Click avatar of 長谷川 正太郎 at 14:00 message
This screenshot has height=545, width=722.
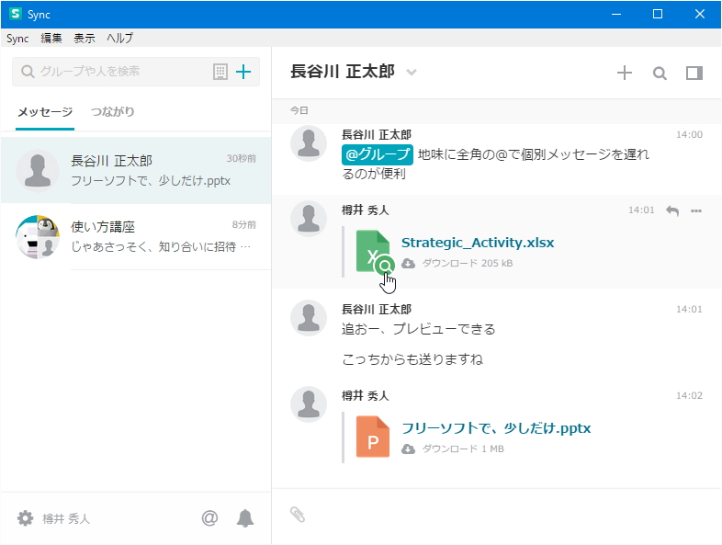pos(309,143)
